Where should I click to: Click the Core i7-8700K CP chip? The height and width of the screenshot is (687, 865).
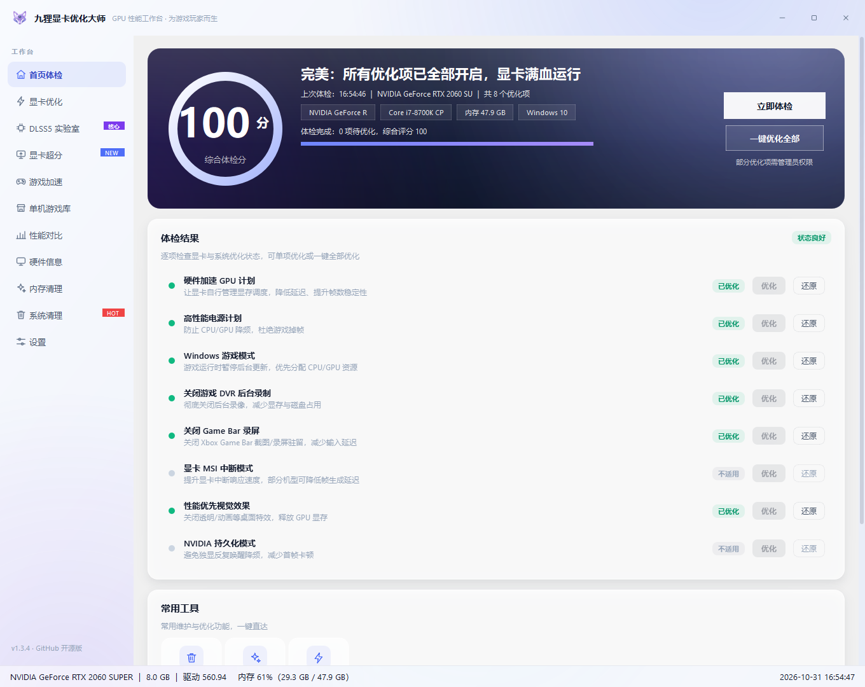click(x=416, y=113)
